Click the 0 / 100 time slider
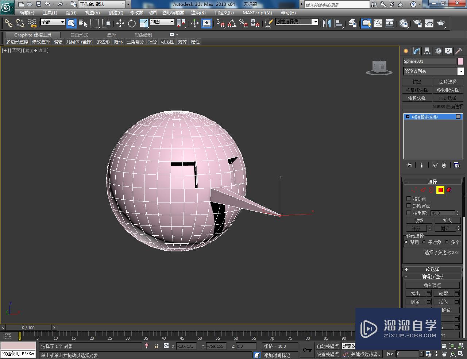Screen dimensions: 467x359 pyautogui.click(x=28, y=327)
